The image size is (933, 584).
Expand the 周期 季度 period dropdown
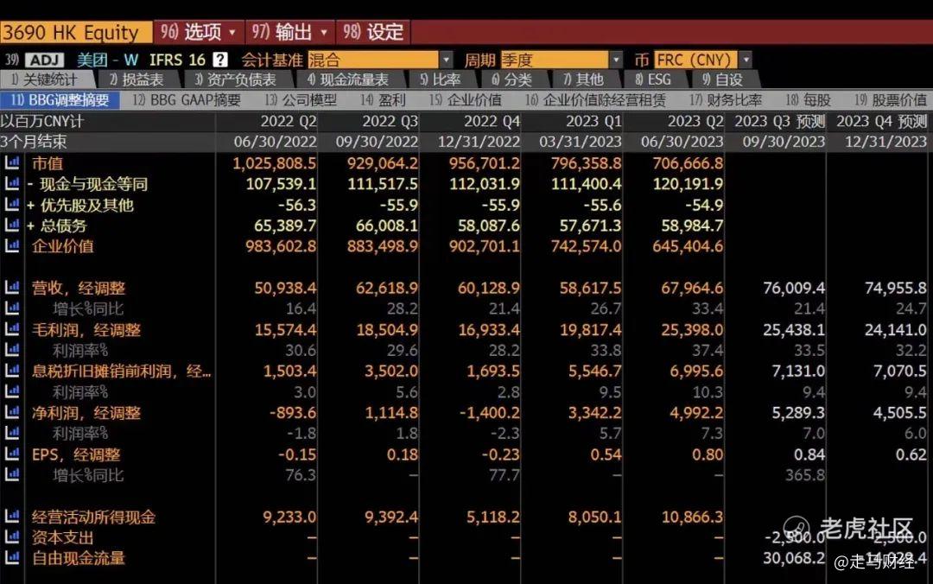(616, 60)
